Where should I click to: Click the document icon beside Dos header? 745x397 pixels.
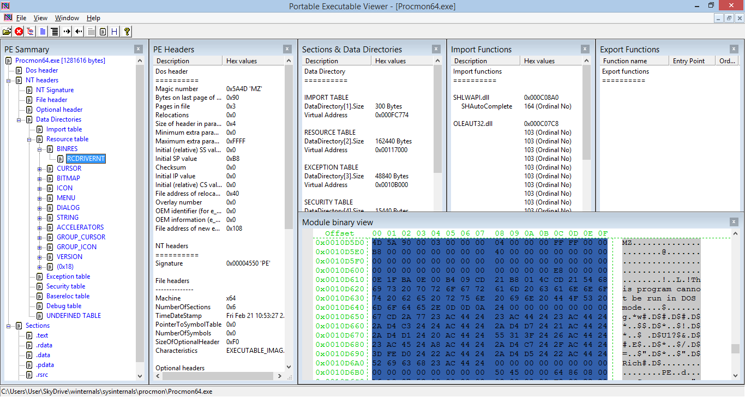pos(19,70)
